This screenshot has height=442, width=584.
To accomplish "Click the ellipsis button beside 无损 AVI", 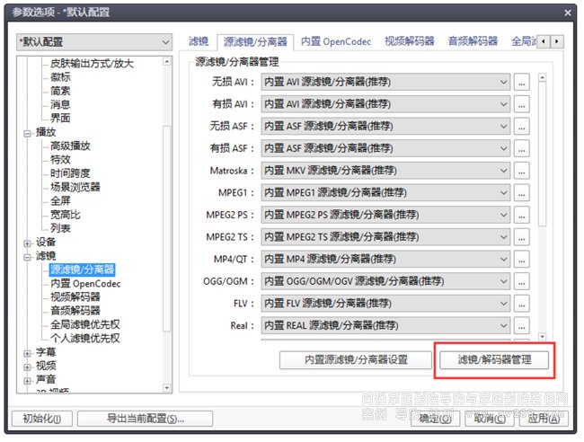I will (522, 82).
